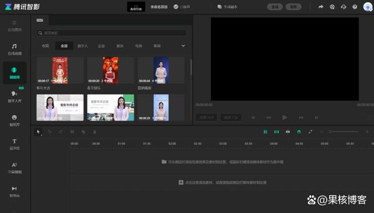Toggle the second green linking icon in timeline
Image resolution: width=374 pixels, height=213 pixels.
276,132
